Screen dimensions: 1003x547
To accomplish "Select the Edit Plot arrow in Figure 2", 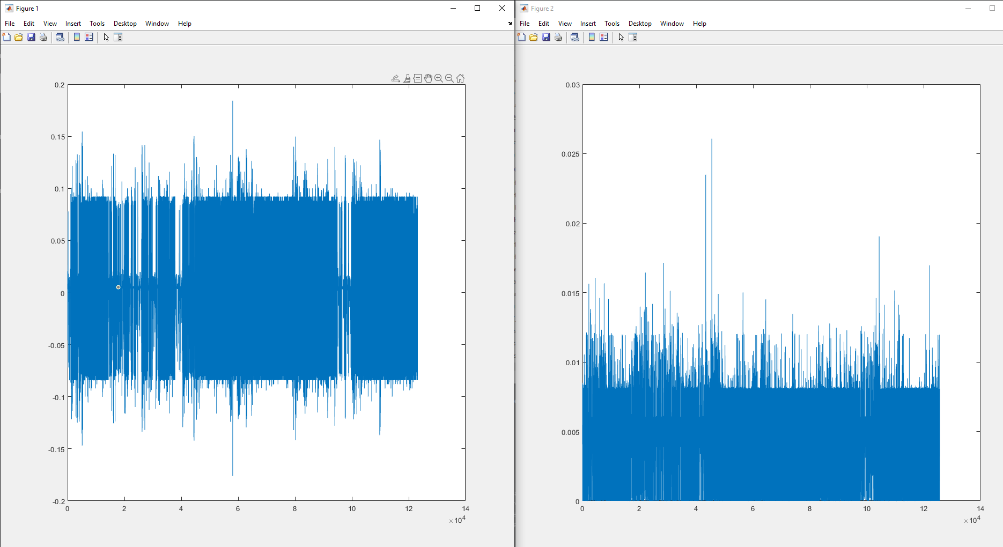I will click(621, 37).
